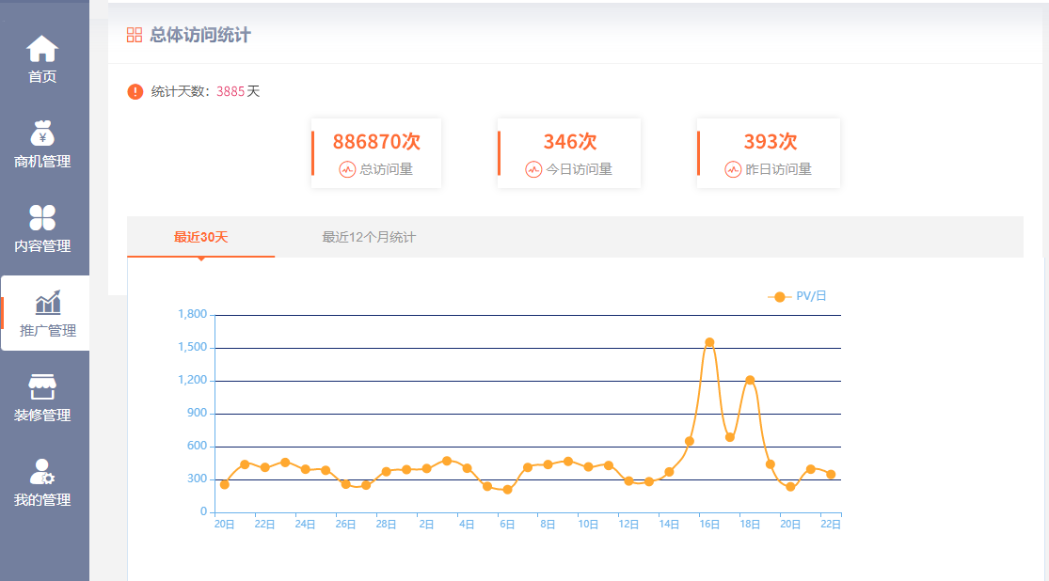The height and width of the screenshot is (581, 1049).
Task: Click the data point on 18日
Action: click(x=750, y=381)
